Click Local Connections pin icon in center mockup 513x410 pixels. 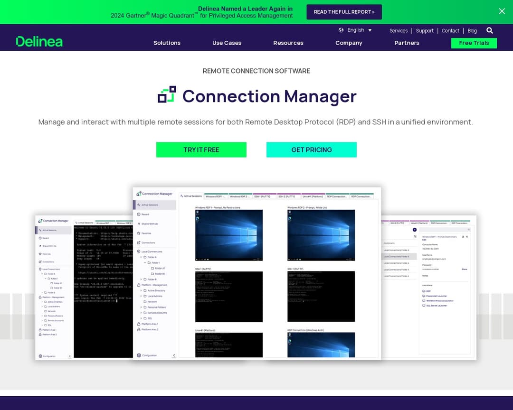pyautogui.click(x=139, y=252)
